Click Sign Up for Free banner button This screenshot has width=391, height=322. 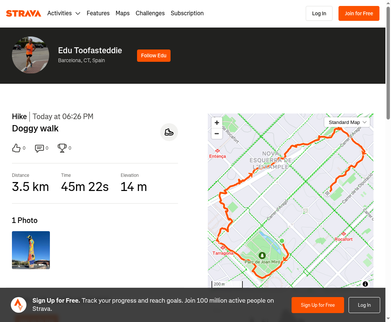[x=318, y=305]
